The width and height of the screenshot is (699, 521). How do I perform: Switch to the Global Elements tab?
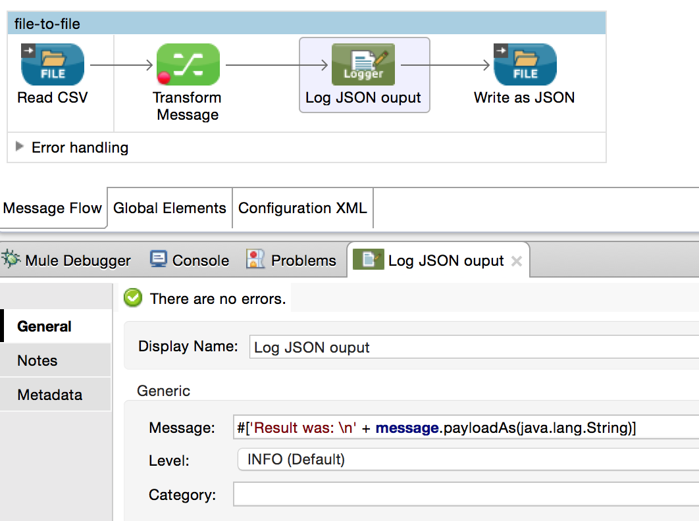[x=169, y=209]
